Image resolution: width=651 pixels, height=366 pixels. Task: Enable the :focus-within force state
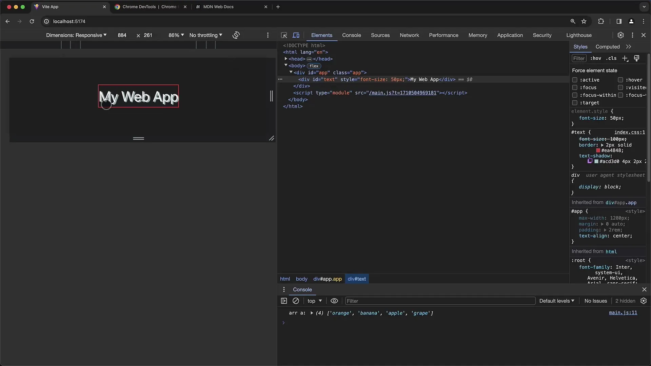point(575,95)
